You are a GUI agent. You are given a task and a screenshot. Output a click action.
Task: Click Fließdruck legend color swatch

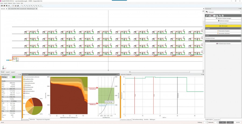[24, 93]
